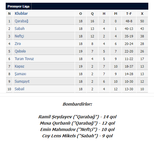Click the X points column header
The image size is (154, 150).
[142, 14]
